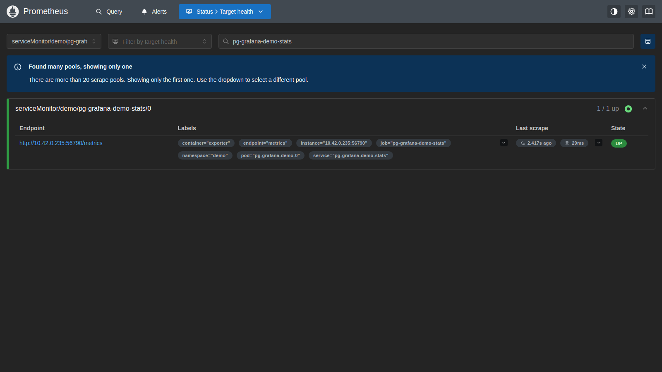The image size is (662, 372).
Task: Open the http://10.42.0.235:56790/metrics endpoint link
Action: [61, 143]
